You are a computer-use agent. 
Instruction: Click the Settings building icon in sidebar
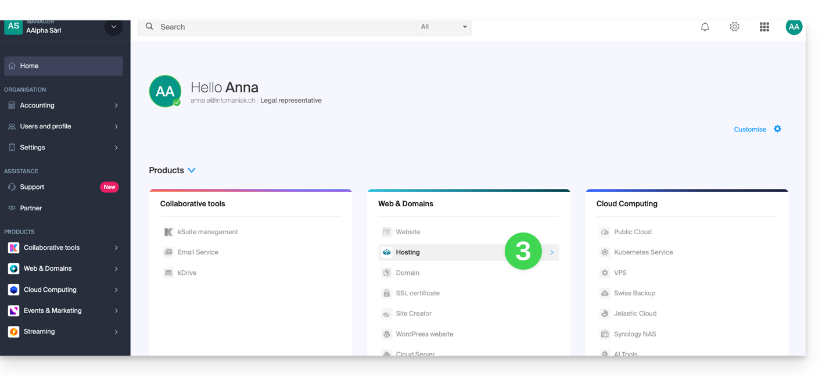tap(12, 148)
